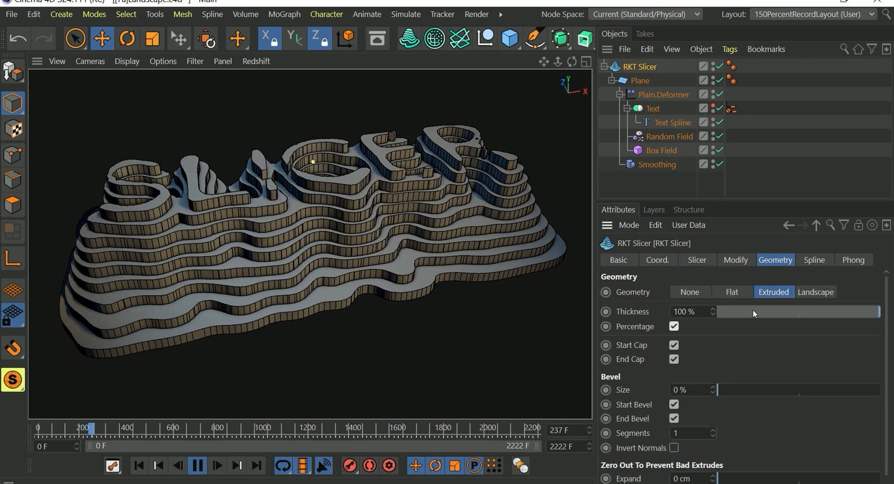Click the round wireframe sphere toolbar icon
The image size is (894, 484).
click(435, 38)
